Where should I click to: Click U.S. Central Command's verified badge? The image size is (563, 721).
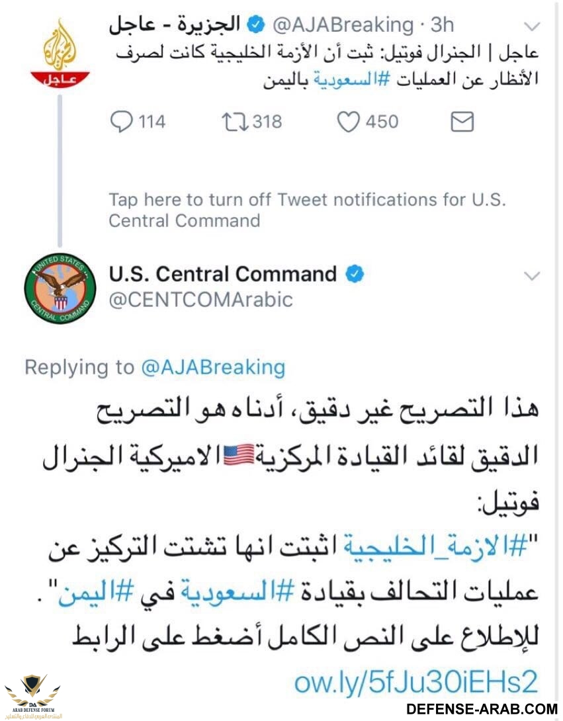[x=355, y=274]
